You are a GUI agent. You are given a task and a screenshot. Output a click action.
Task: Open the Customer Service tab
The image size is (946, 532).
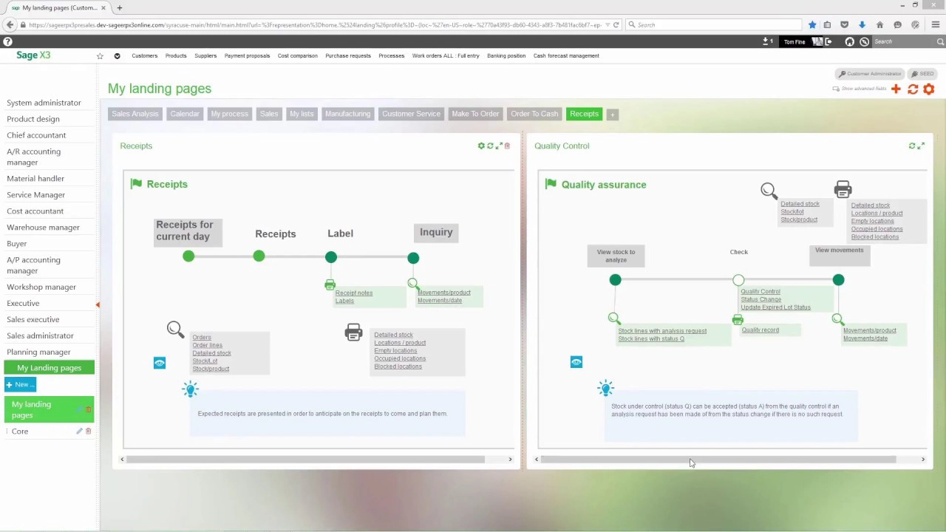(x=411, y=114)
